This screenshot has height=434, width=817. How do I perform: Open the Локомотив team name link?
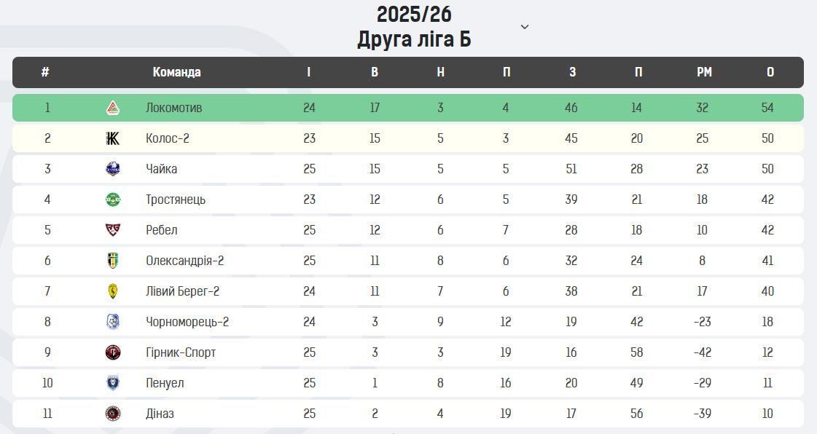[x=174, y=108]
